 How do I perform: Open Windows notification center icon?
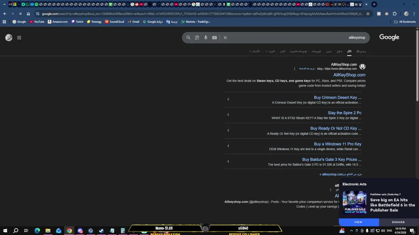pyautogui.click(x=412, y=231)
